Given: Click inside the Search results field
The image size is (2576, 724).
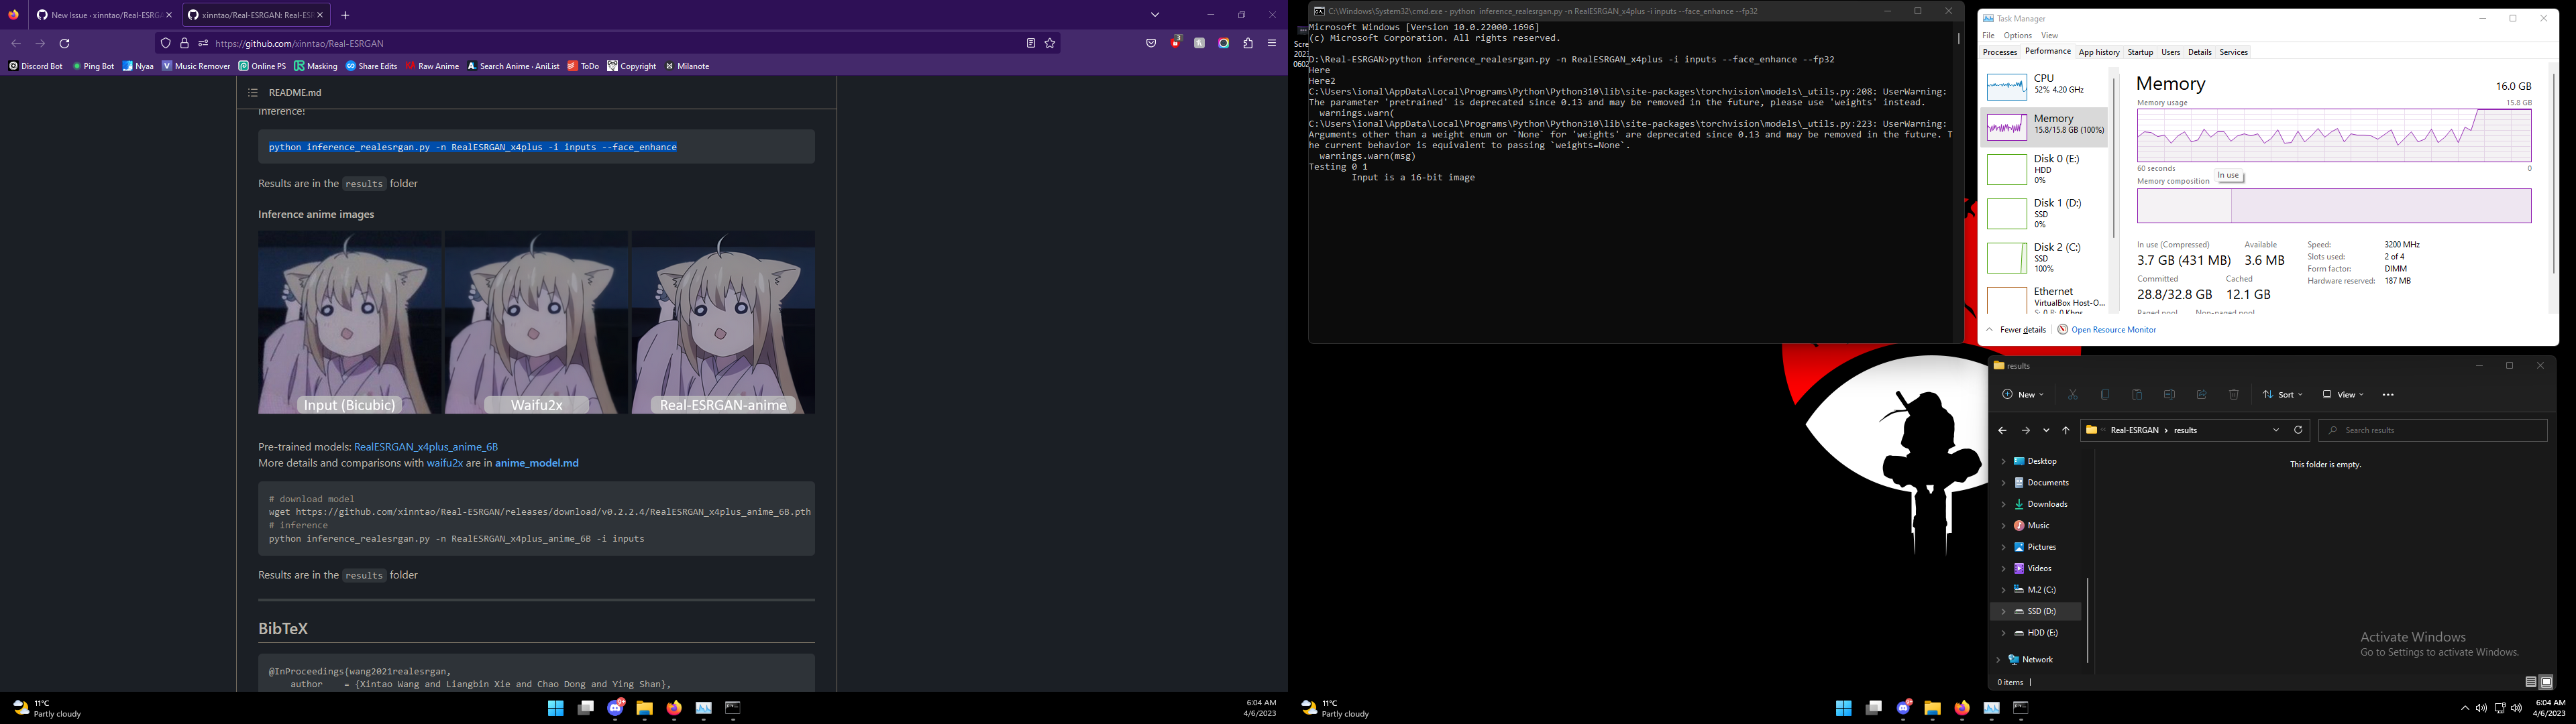Looking at the screenshot, I should [2430, 429].
